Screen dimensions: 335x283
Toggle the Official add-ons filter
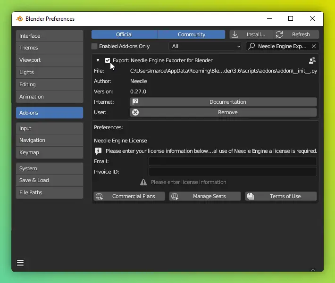click(x=125, y=34)
